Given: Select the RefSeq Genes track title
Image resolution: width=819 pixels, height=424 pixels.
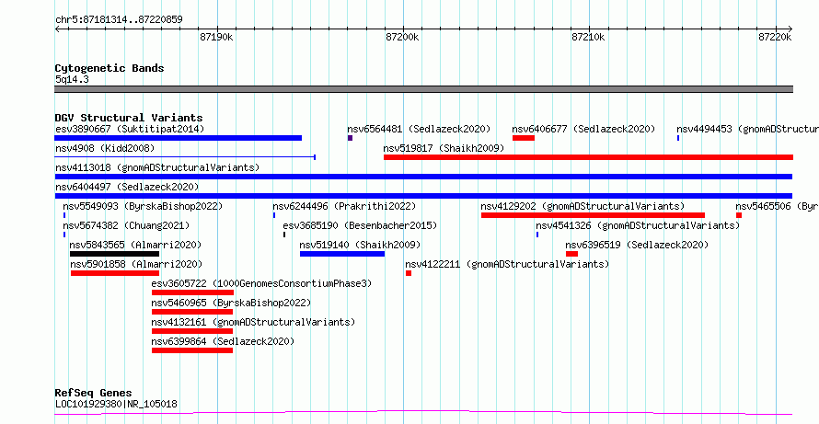Looking at the screenshot, I should [93, 394].
